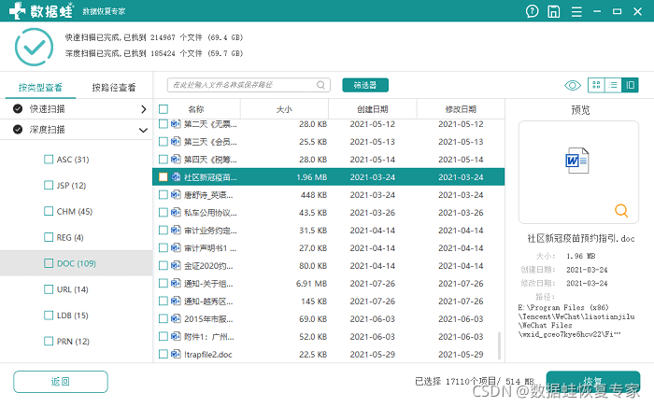
Task: Click Word icon of 通知-关于组 file
Action: click(x=176, y=283)
